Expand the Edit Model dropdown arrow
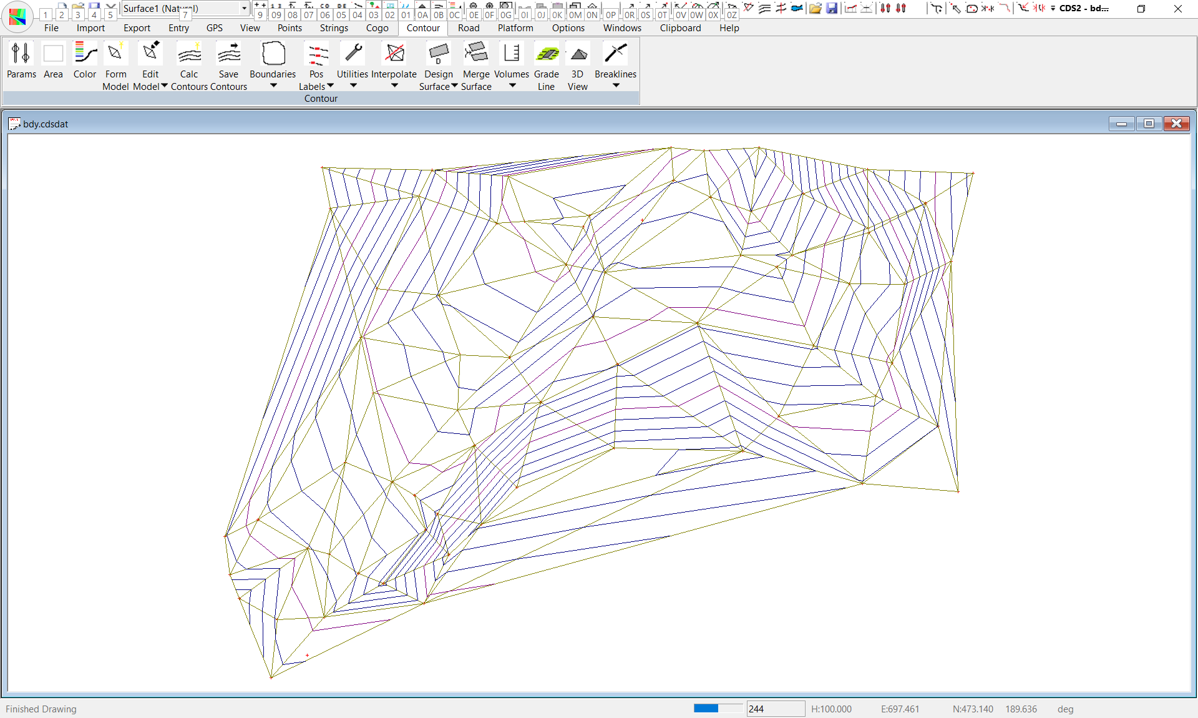Screen dimensions: 1198x718 click(165, 86)
